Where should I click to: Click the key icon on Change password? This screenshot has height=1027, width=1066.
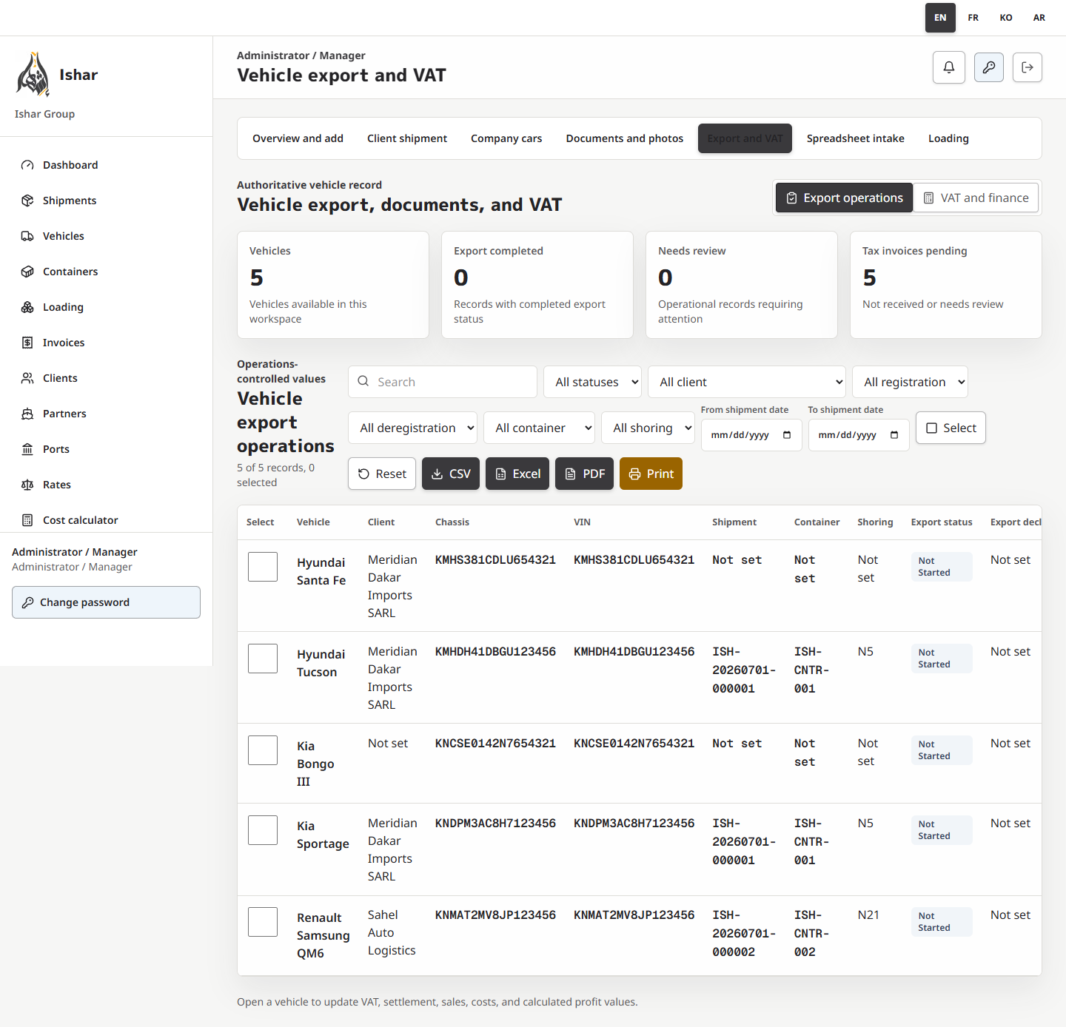pos(28,602)
